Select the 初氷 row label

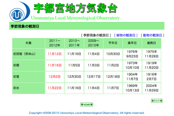click(x=16, y=88)
